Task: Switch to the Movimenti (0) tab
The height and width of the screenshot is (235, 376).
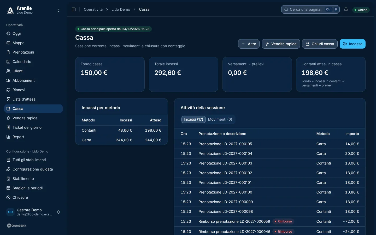Action: tap(220, 119)
